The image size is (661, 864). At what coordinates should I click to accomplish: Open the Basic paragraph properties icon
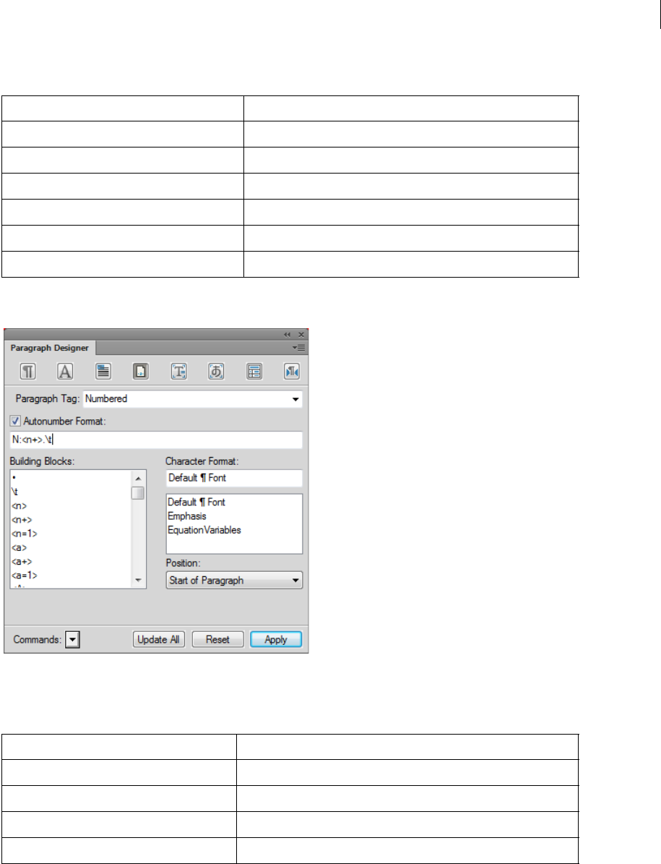[28, 372]
